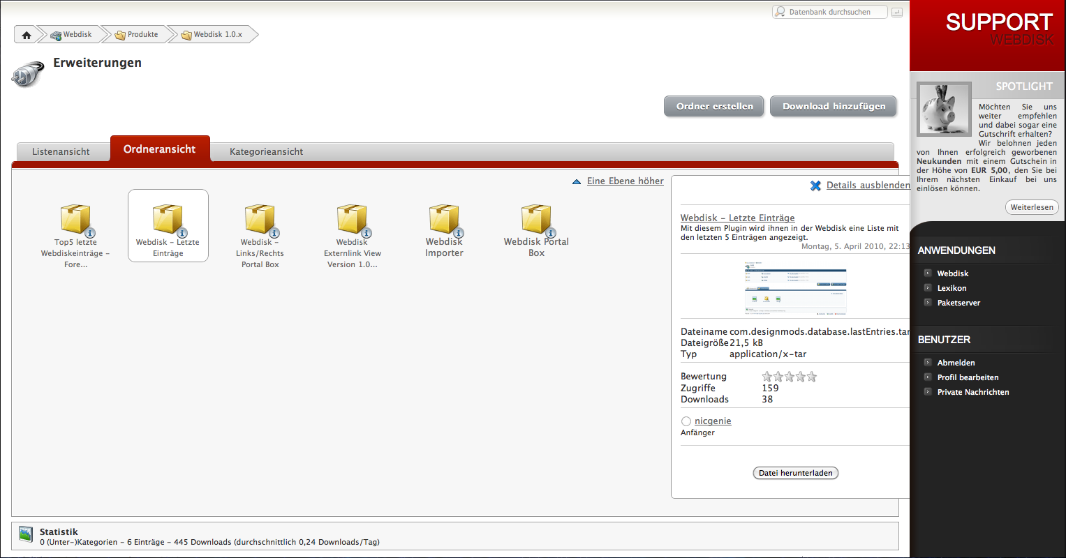Switch to the Listenansicht tab

tap(61, 151)
